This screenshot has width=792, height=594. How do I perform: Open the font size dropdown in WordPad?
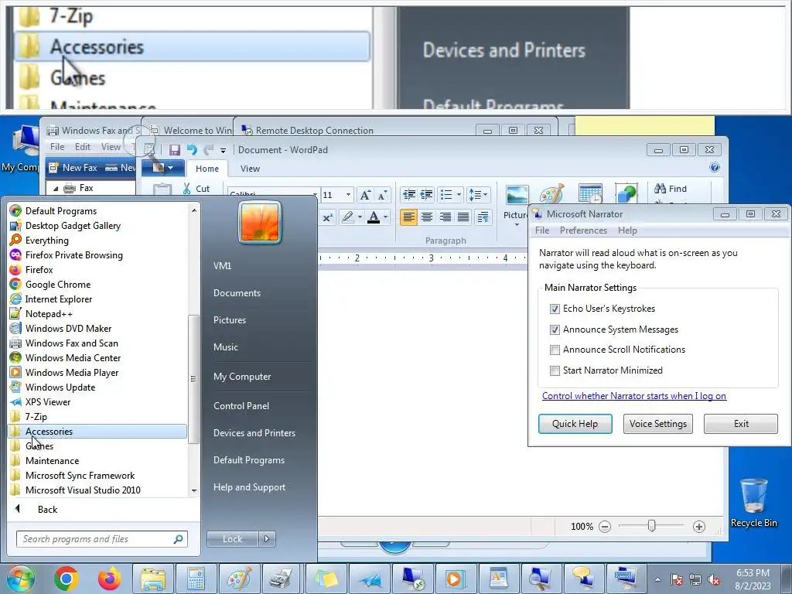coord(348,195)
